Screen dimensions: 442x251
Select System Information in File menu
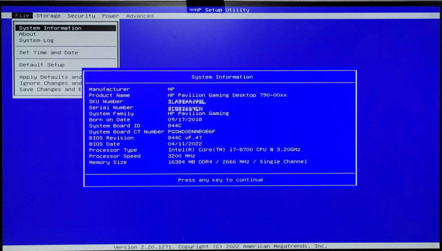tap(66, 28)
